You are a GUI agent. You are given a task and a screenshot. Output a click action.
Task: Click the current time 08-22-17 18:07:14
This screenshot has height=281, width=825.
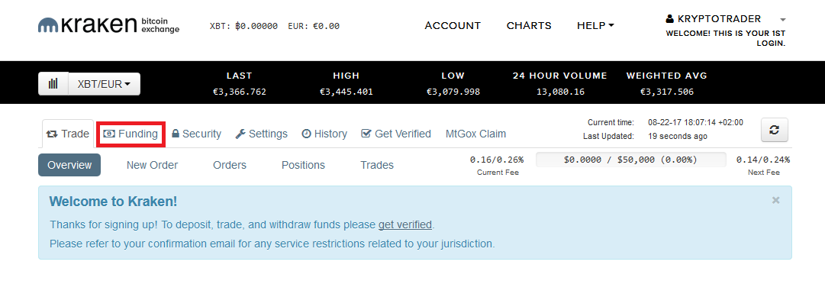[x=695, y=123]
